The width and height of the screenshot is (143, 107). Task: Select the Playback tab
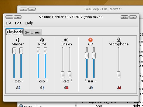(15, 32)
